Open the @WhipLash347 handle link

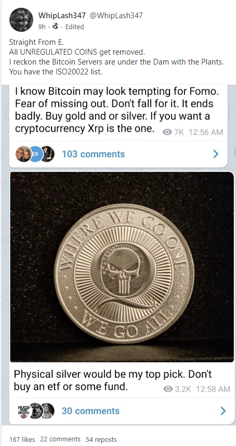click(x=116, y=16)
